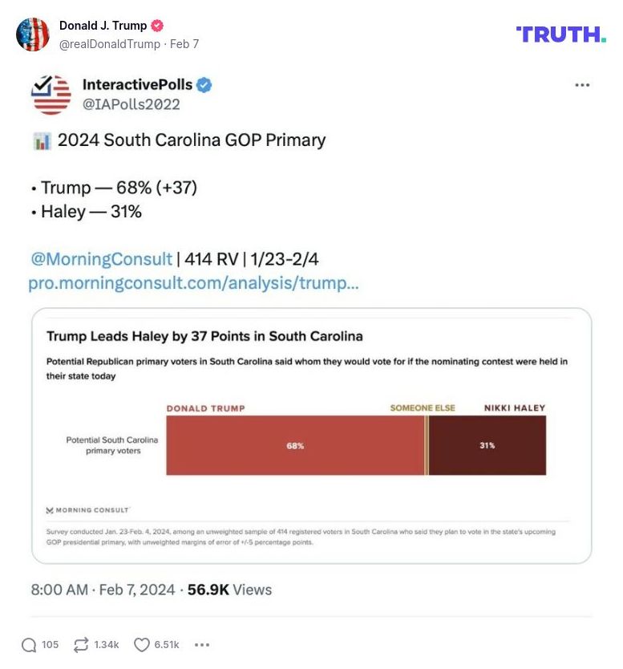The height and width of the screenshot is (669, 623).
Task: Click the verified badge next to Donald J. Trump
Action: (x=156, y=25)
